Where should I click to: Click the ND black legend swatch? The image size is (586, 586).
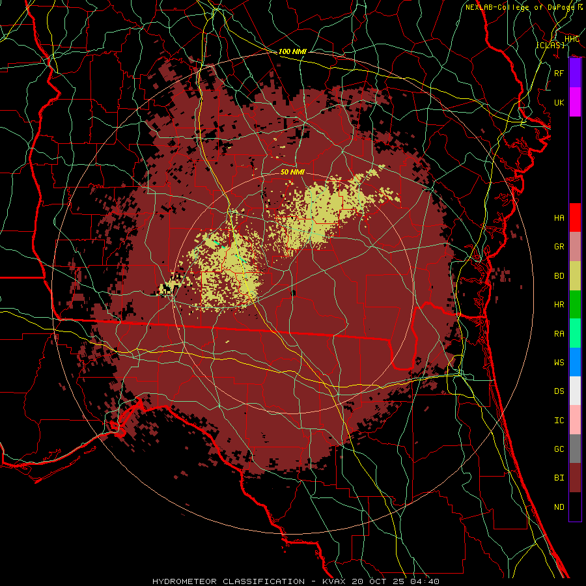(x=575, y=507)
